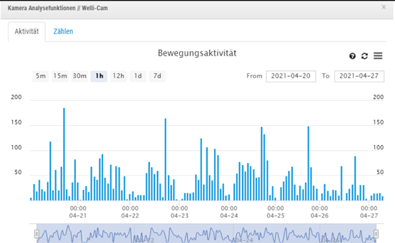Click the 00:00 04-22 axis label
The width and height of the screenshot is (395, 243).
click(x=130, y=212)
